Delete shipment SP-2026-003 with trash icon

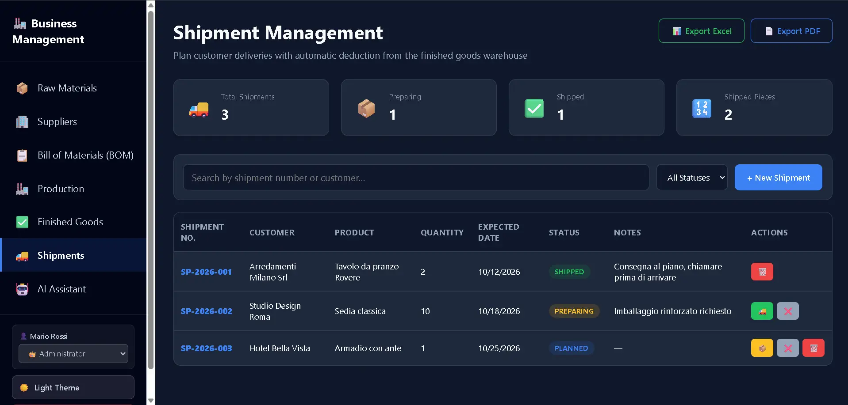pos(813,348)
